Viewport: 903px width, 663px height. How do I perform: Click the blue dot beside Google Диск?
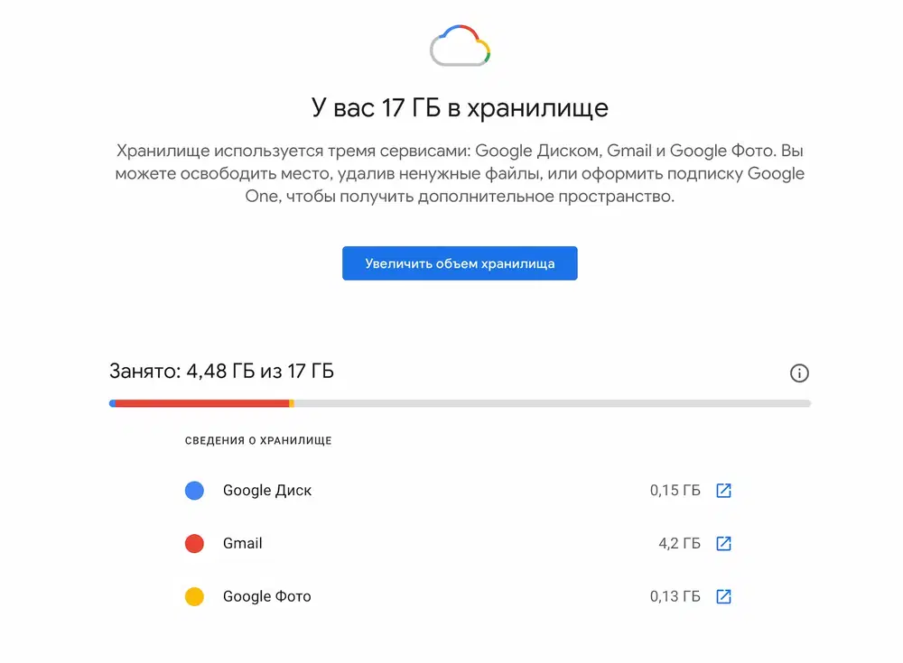[x=194, y=491]
